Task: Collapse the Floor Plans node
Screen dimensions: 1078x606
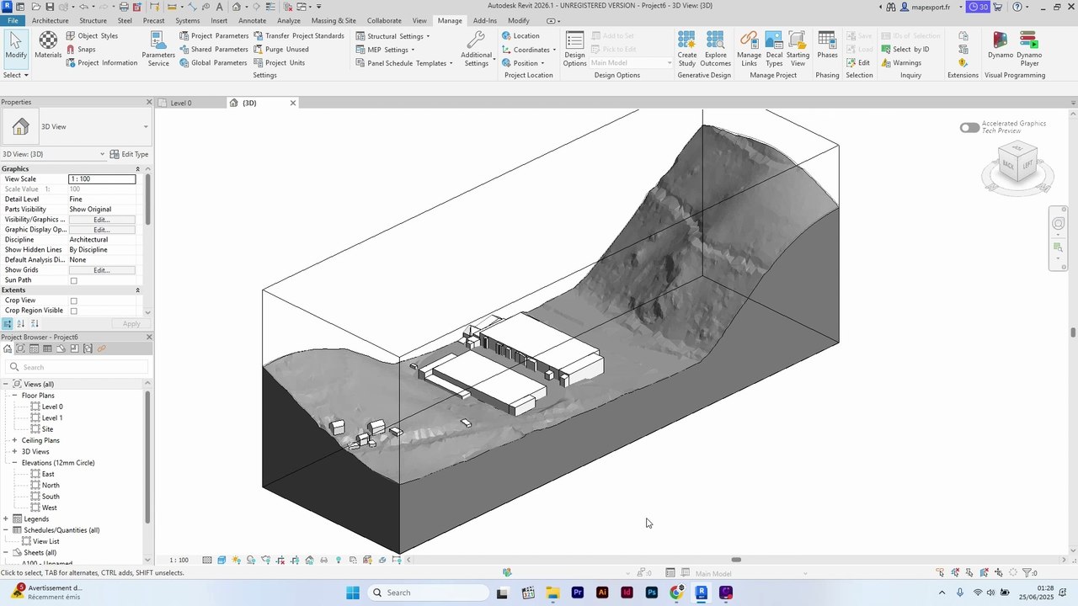Action: (14, 396)
